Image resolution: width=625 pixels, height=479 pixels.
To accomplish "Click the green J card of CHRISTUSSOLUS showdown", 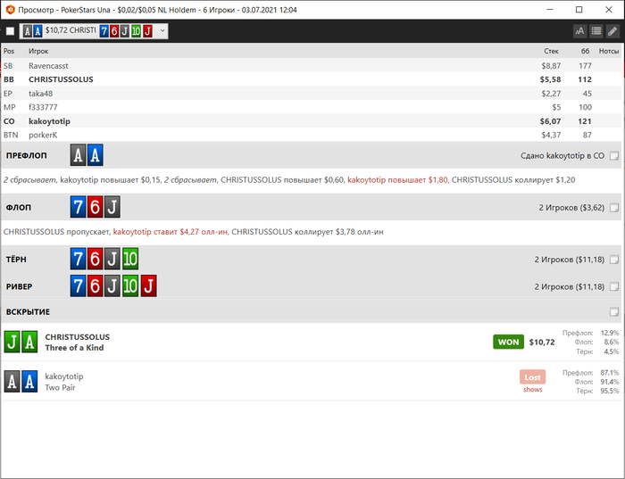I will pyautogui.click(x=12, y=342).
